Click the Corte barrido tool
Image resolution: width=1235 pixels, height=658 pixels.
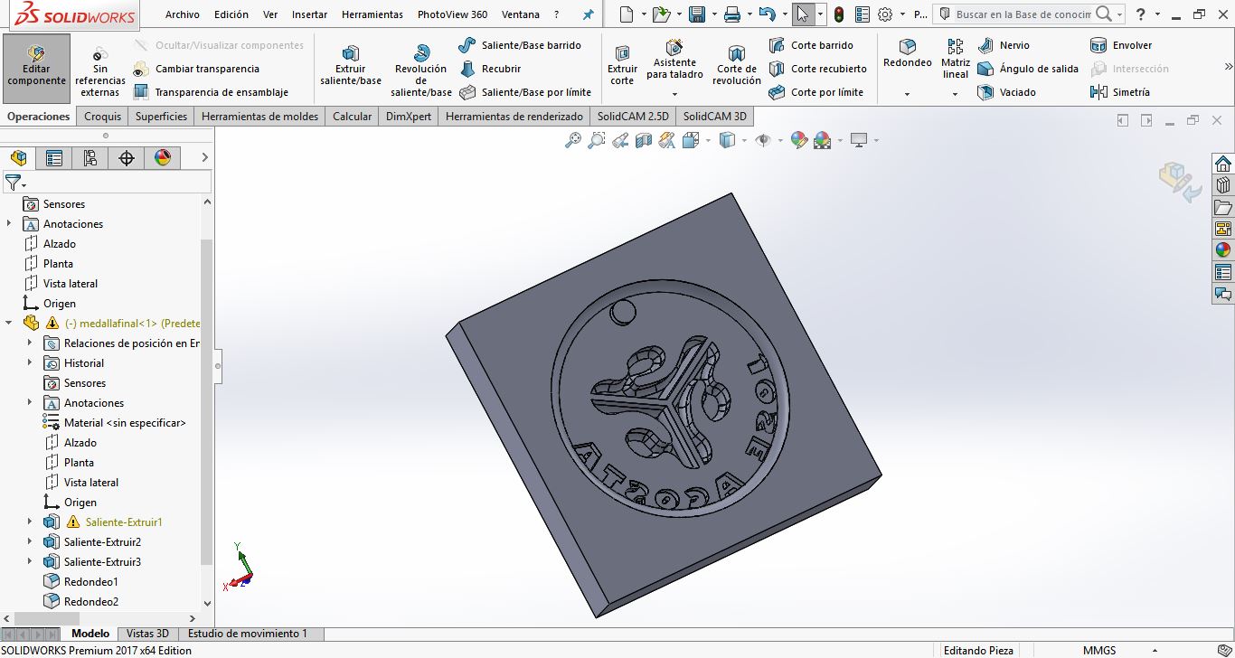[811, 45]
